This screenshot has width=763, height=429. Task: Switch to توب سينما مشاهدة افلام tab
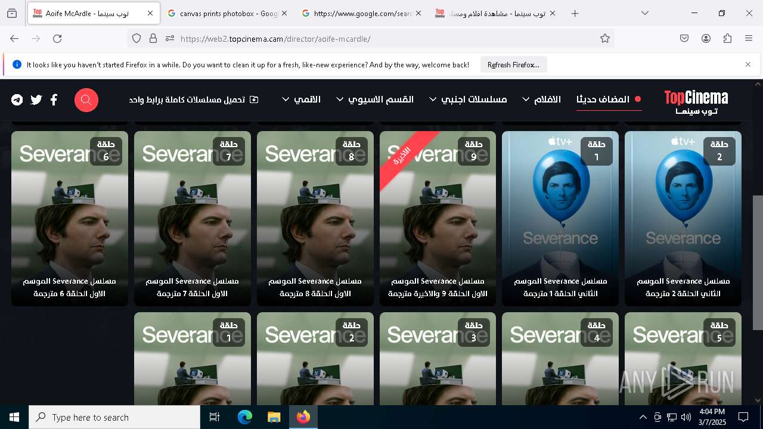[x=496, y=13]
